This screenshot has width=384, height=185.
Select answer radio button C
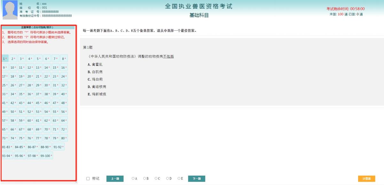click(156, 179)
